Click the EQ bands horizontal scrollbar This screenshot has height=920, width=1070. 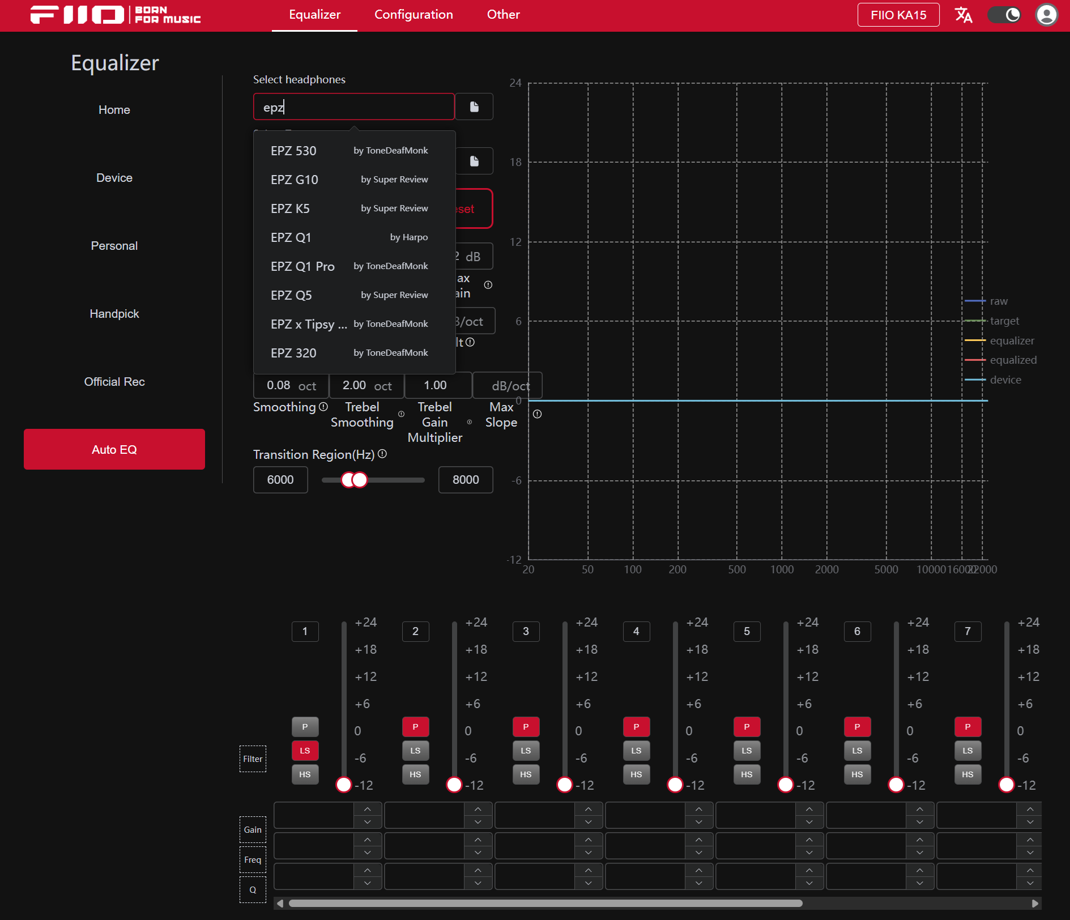545,903
